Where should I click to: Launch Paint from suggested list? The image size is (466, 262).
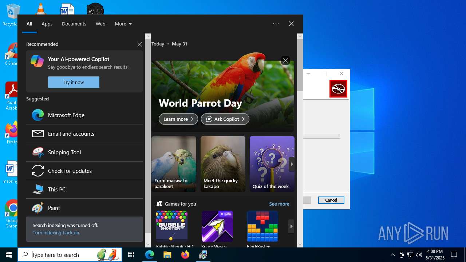pyautogui.click(x=84, y=208)
